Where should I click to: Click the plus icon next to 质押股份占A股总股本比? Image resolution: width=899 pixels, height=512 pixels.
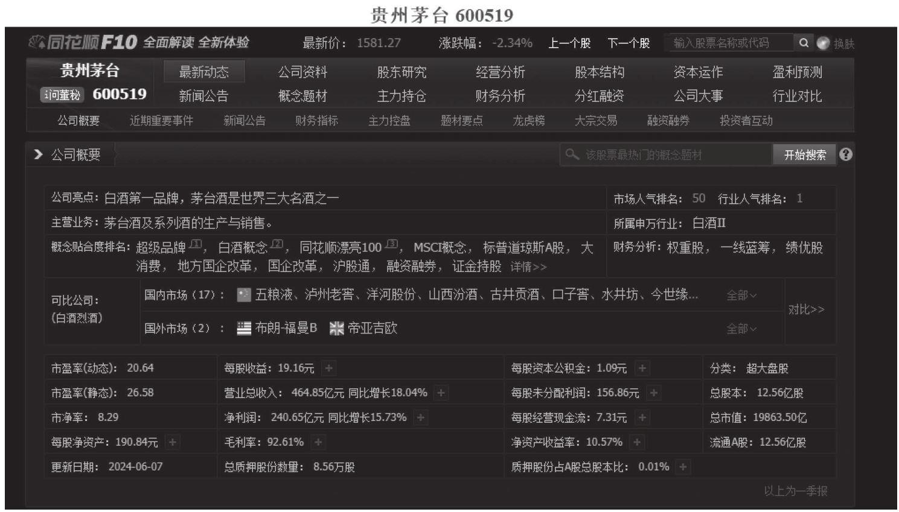point(683,467)
